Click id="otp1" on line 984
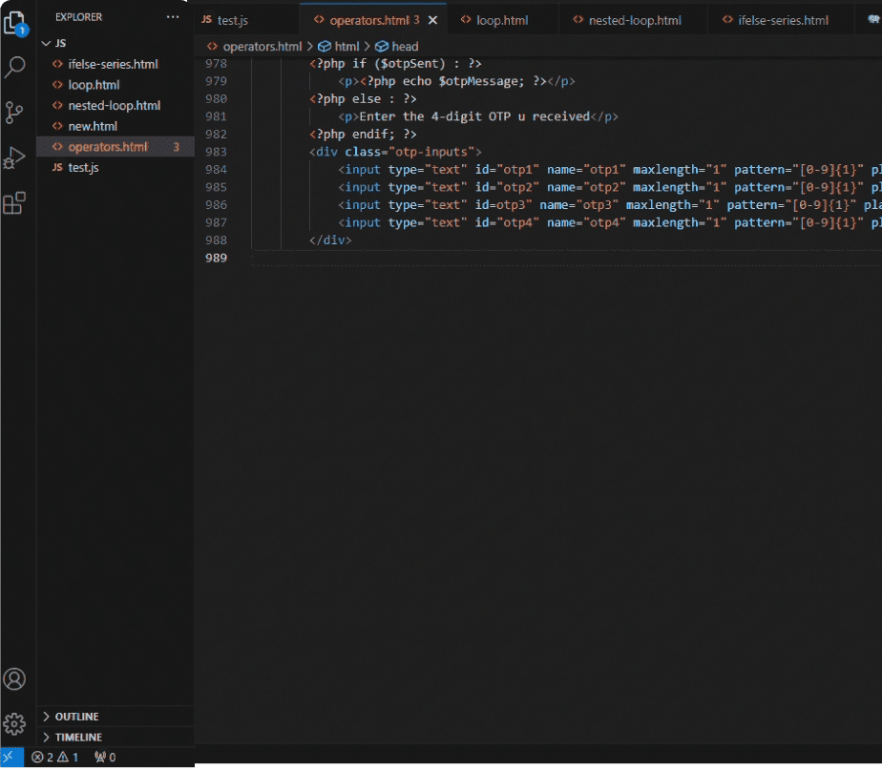This screenshot has width=882, height=771. [507, 170]
